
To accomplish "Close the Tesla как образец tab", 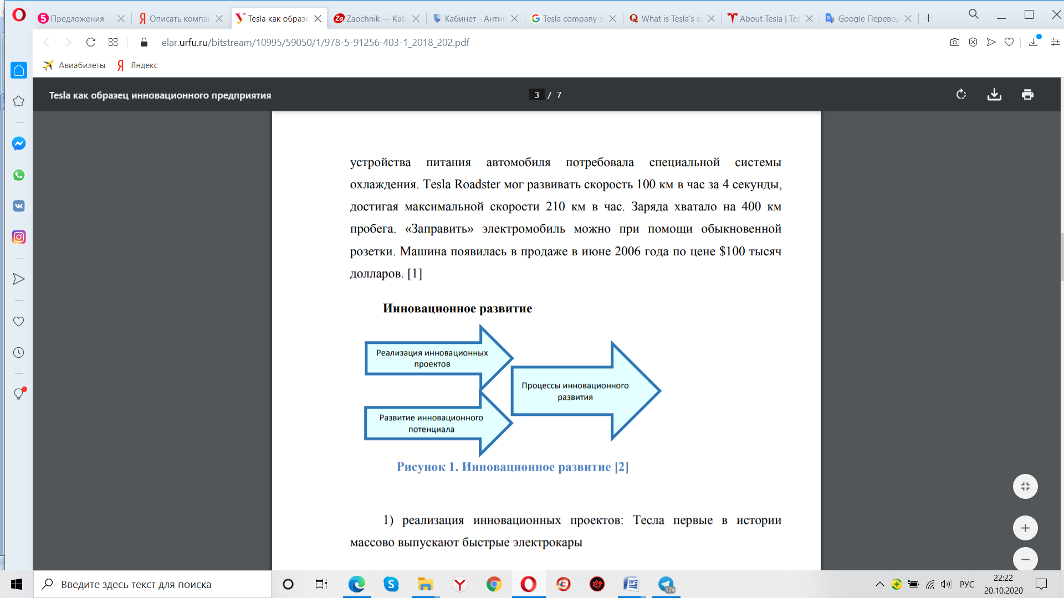I will click(x=318, y=18).
